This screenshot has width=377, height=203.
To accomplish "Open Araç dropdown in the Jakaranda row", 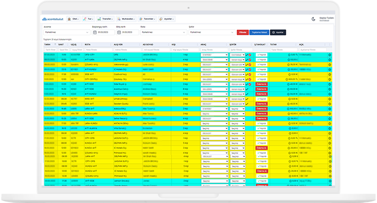I will coord(215,65).
